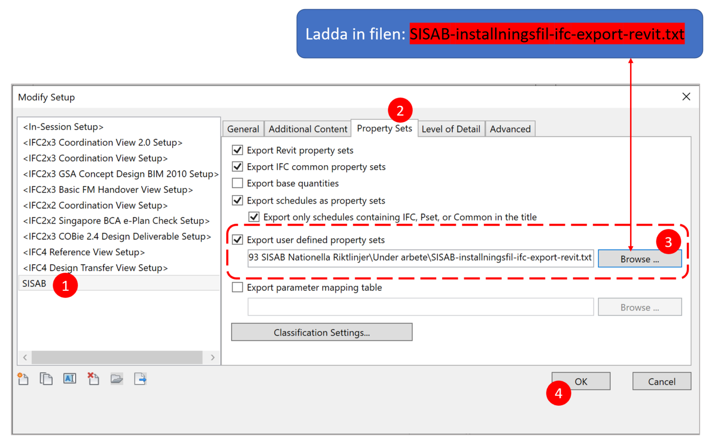
Task: Click the setup list scroll left arrow
Action: (25, 357)
